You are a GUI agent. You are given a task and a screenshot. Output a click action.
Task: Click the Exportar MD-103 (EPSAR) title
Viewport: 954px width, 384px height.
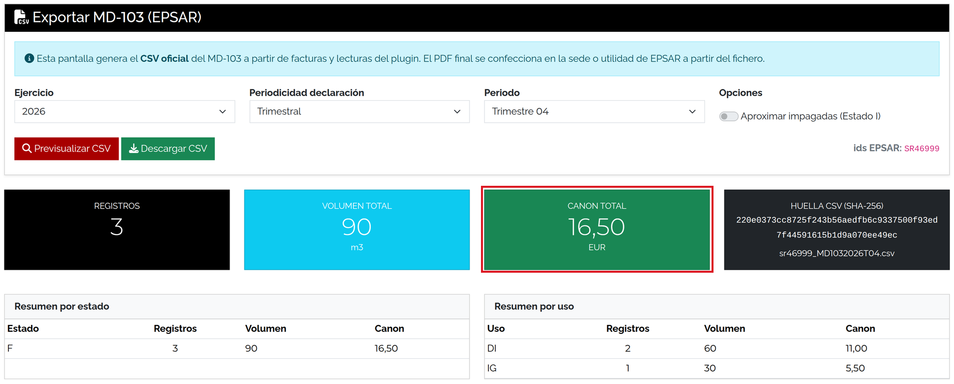[x=117, y=17]
